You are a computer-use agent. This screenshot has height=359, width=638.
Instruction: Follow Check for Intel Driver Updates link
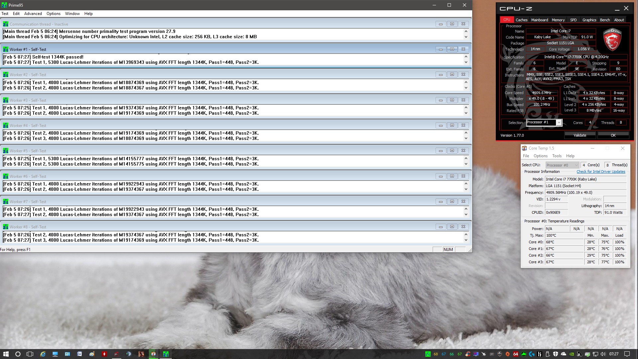click(600, 172)
